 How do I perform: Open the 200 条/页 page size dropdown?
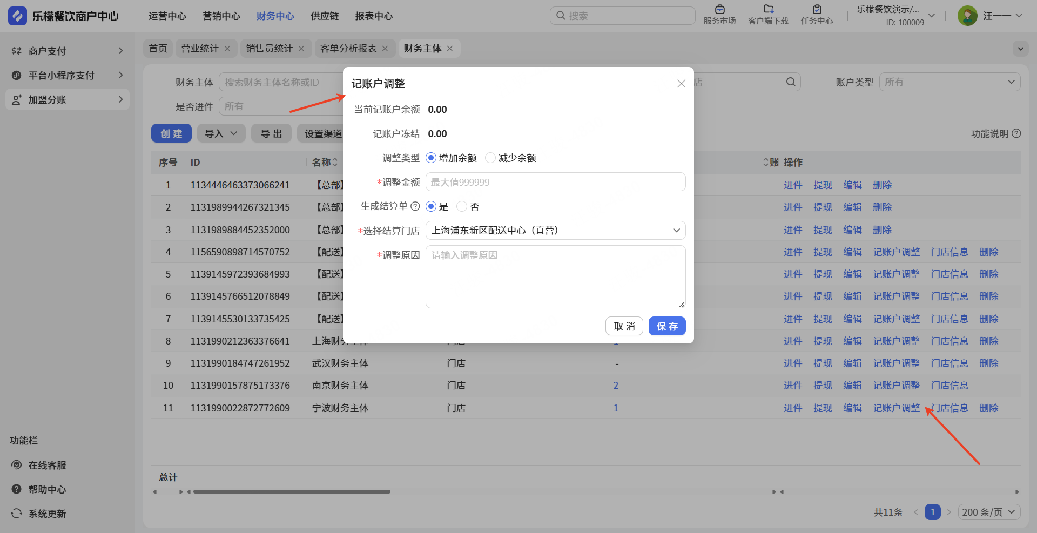(x=989, y=512)
